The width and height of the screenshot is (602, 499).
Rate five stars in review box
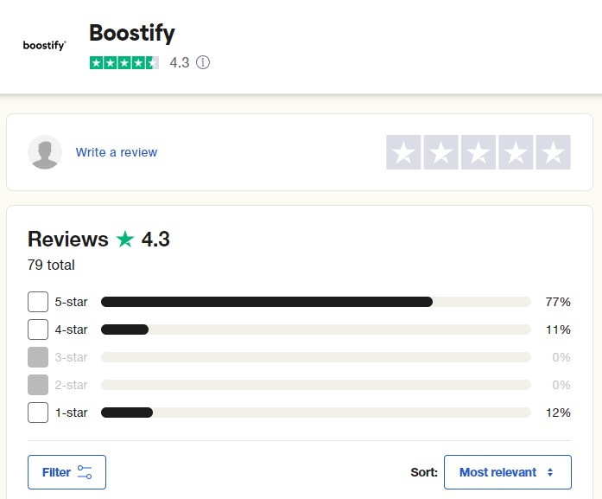tap(554, 152)
